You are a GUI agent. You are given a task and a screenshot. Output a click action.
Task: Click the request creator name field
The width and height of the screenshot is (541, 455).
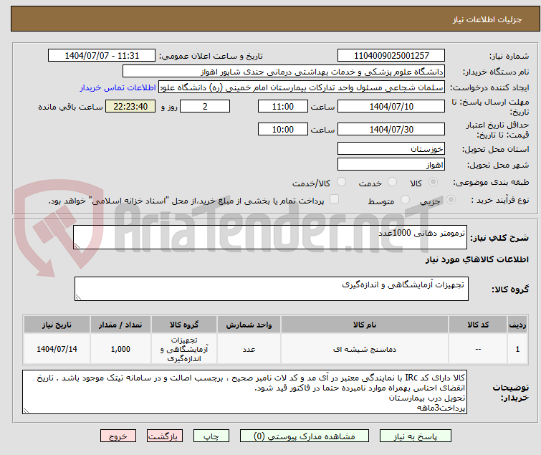pos(302,87)
